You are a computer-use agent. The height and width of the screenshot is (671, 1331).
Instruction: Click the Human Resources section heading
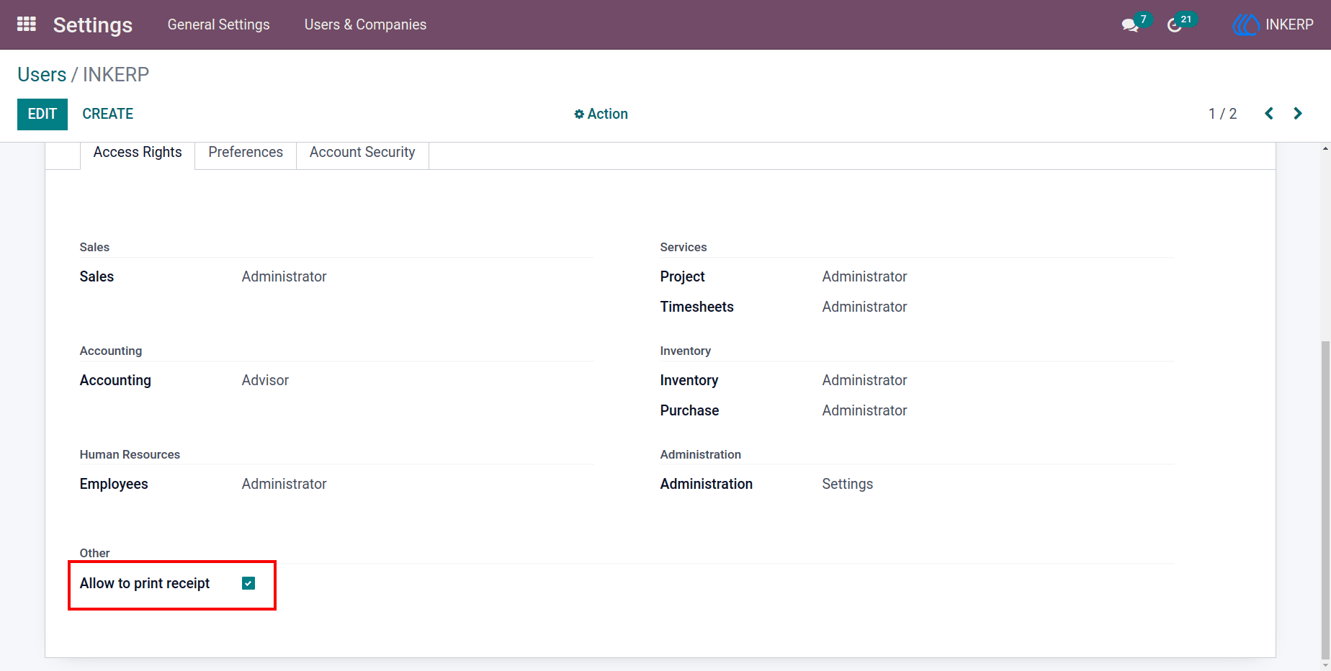pyautogui.click(x=130, y=454)
